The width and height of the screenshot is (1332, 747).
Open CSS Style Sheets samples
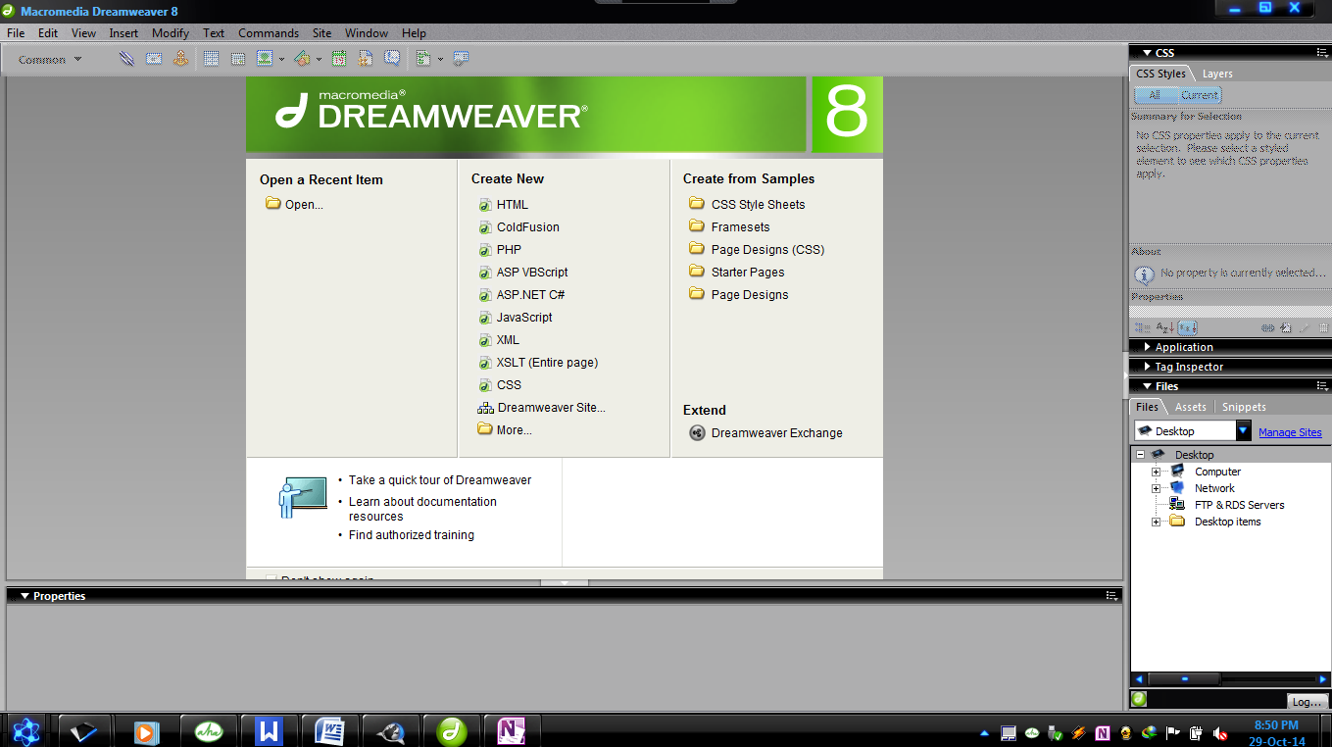(x=758, y=204)
